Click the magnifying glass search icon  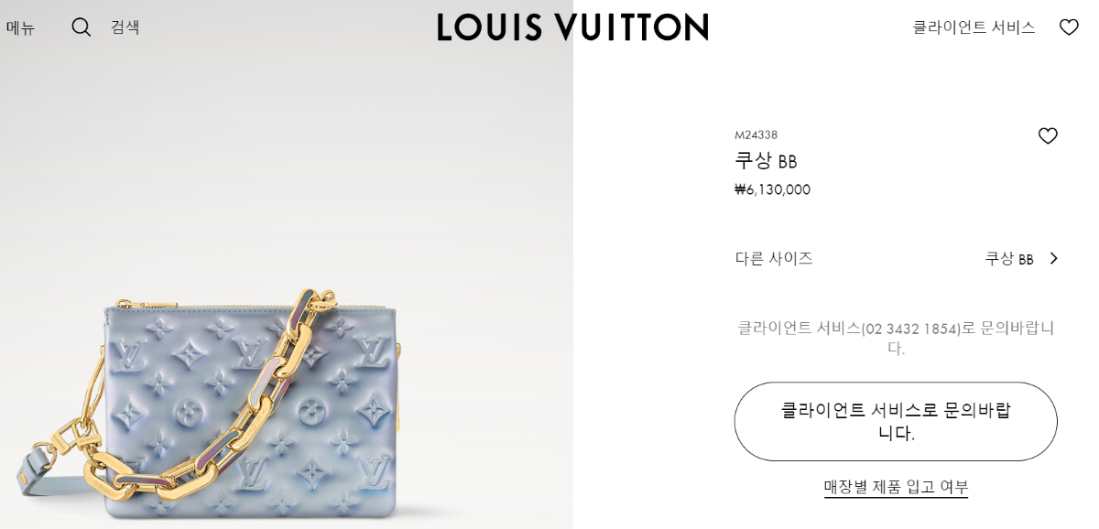point(82,27)
